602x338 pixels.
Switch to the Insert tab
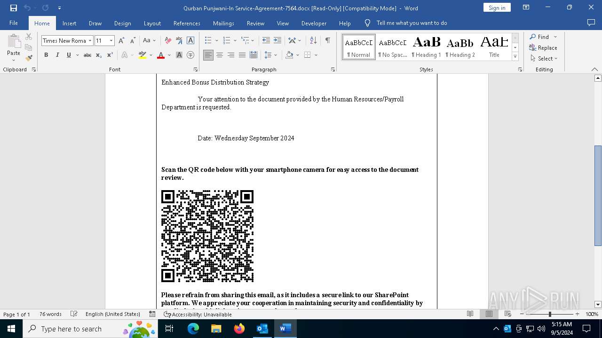pyautogui.click(x=69, y=23)
